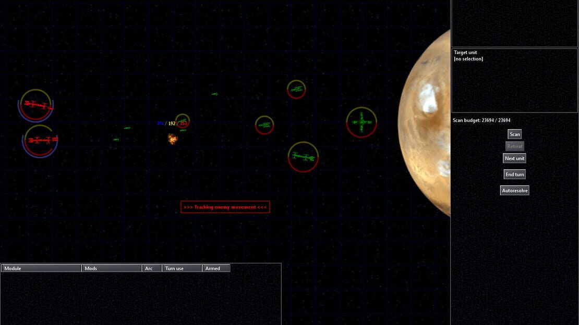Select the large circled green ship at bottom

pyautogui.click(x=303, y=157)
